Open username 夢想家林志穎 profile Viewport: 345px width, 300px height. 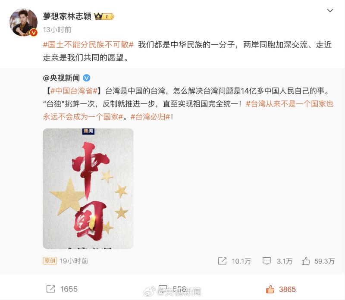click(x=67, y=16)
